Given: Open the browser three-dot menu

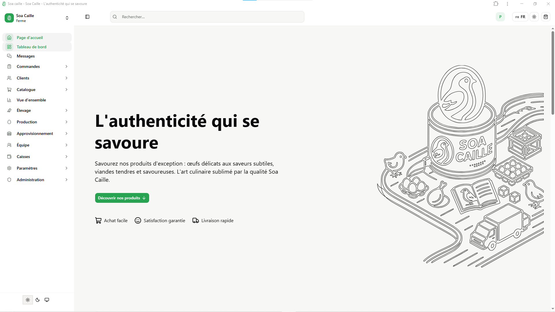Looking at the screenshot, I should (x=507, y=4).
